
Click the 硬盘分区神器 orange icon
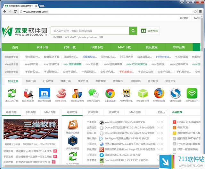point(73,125)
